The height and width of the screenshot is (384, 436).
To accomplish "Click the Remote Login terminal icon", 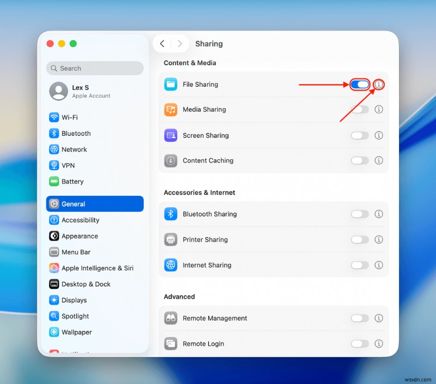I will (x=171, y=344).
